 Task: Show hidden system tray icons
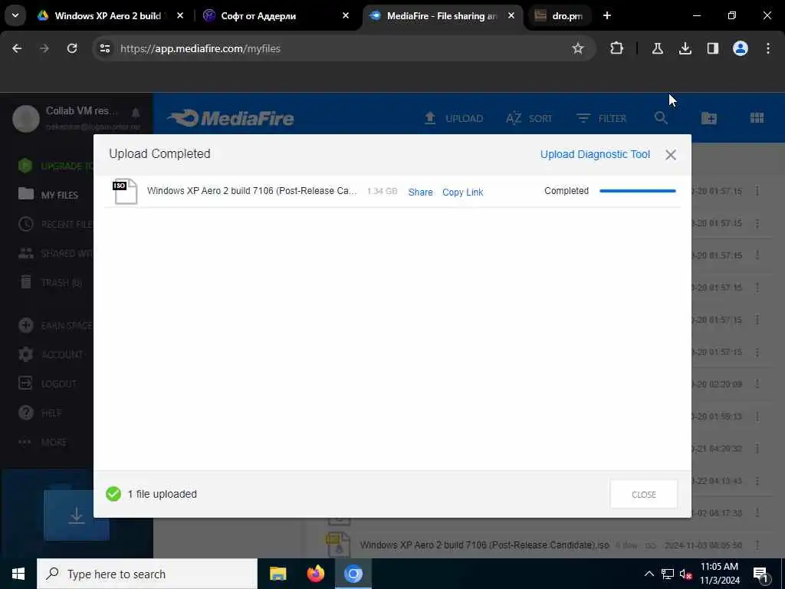649,574
